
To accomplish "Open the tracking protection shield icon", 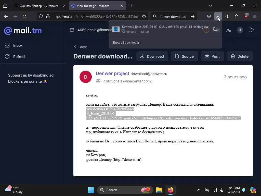I will click(x=41, y=17).
